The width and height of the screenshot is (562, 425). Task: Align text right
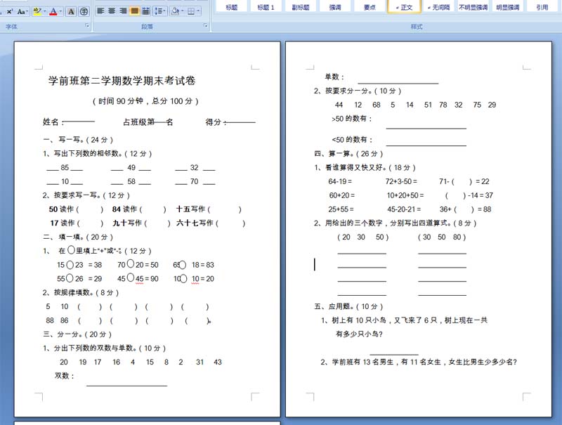pyautogui.click(x=123, y=11)
